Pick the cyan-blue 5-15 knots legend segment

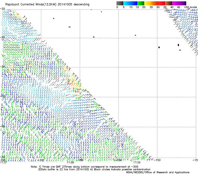(130, 3)
